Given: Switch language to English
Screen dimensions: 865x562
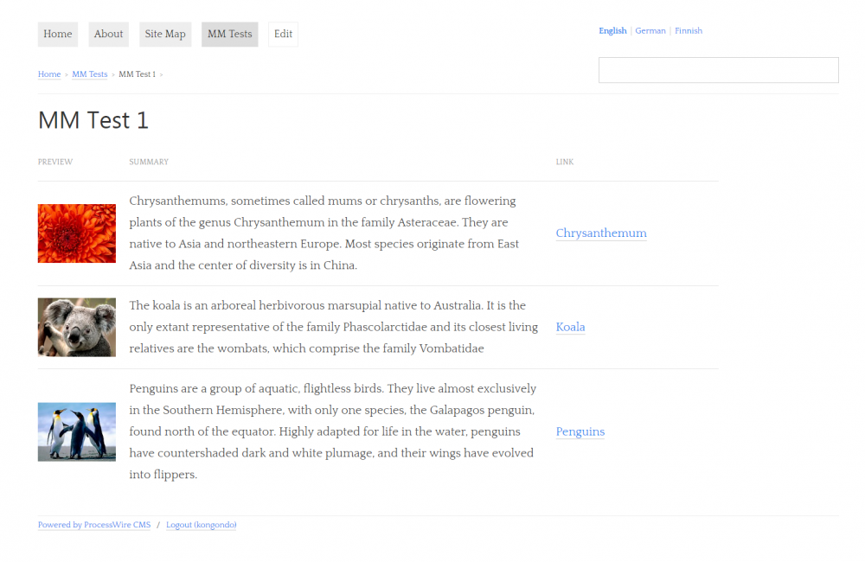Looking at the screenshot, I should coord(612,31).
